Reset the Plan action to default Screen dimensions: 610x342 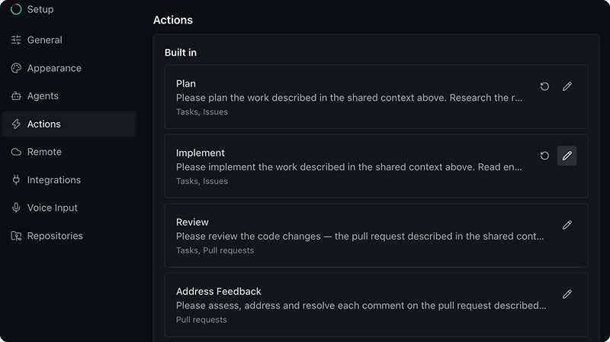pos(544,86)
